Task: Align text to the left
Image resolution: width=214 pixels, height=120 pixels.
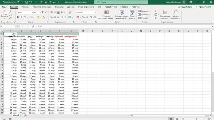Action: click(51, 17)
